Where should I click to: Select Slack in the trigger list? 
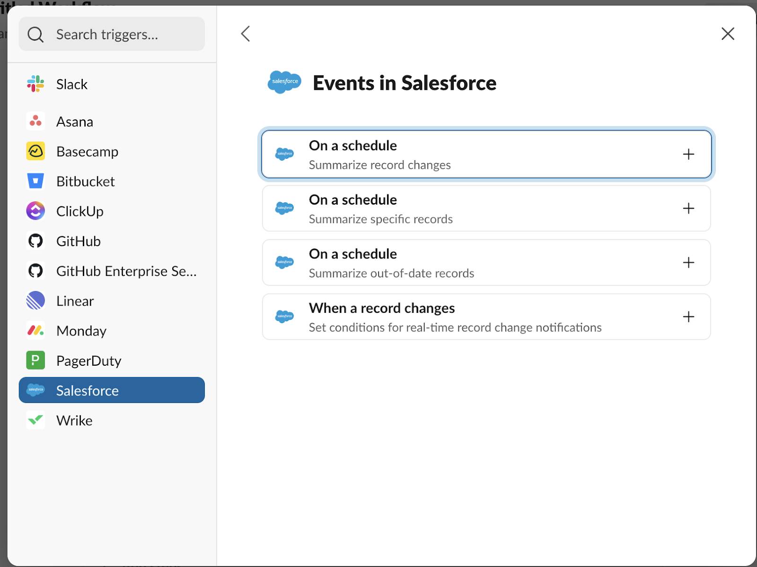[112, 84]
